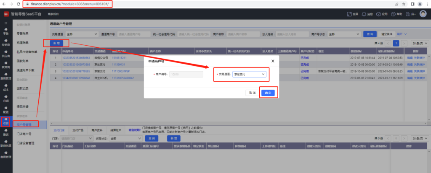This screenshot has height=173, width=431.
Task: Click the 清空条件 button
Action: tap(386, 34)
